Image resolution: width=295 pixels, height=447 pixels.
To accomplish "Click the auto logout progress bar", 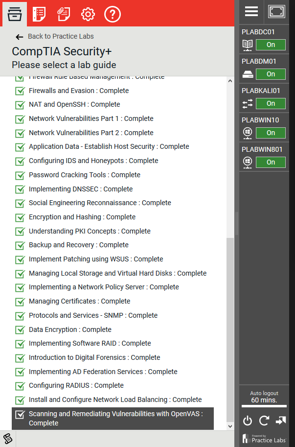I will click(264, 406).
